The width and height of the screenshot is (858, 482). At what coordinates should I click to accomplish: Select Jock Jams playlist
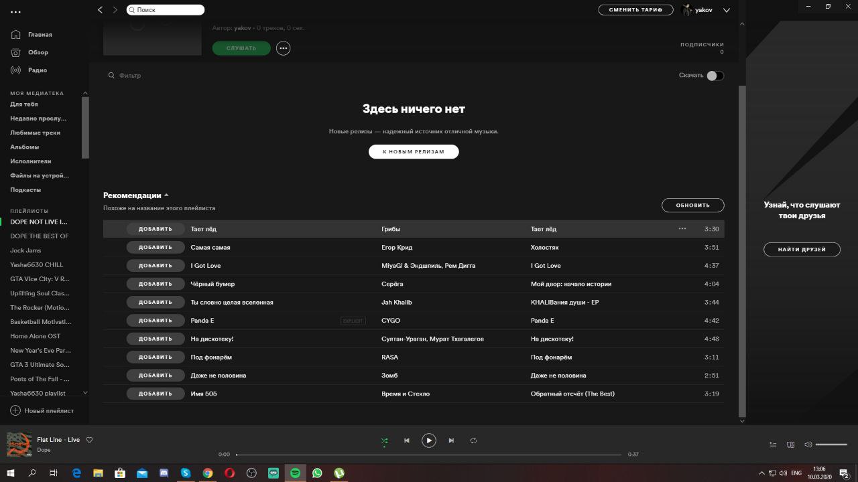click(25, 250)
